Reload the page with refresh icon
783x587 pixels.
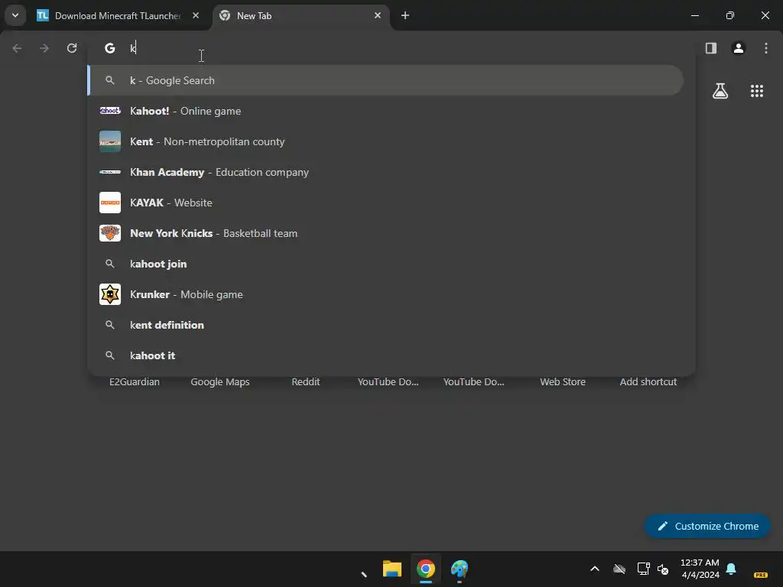point(72,48)
